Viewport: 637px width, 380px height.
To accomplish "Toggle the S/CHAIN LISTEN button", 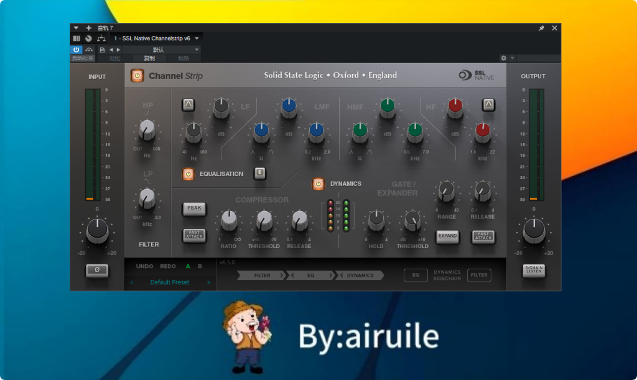I will 534,270.
